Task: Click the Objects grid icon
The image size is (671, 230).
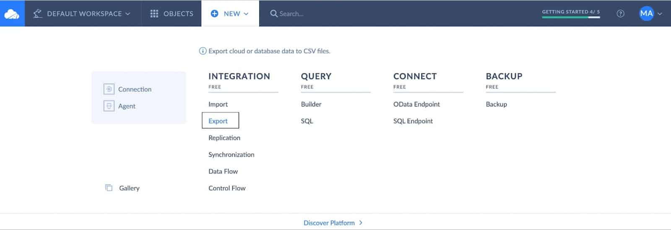Action: coord(154,13)
